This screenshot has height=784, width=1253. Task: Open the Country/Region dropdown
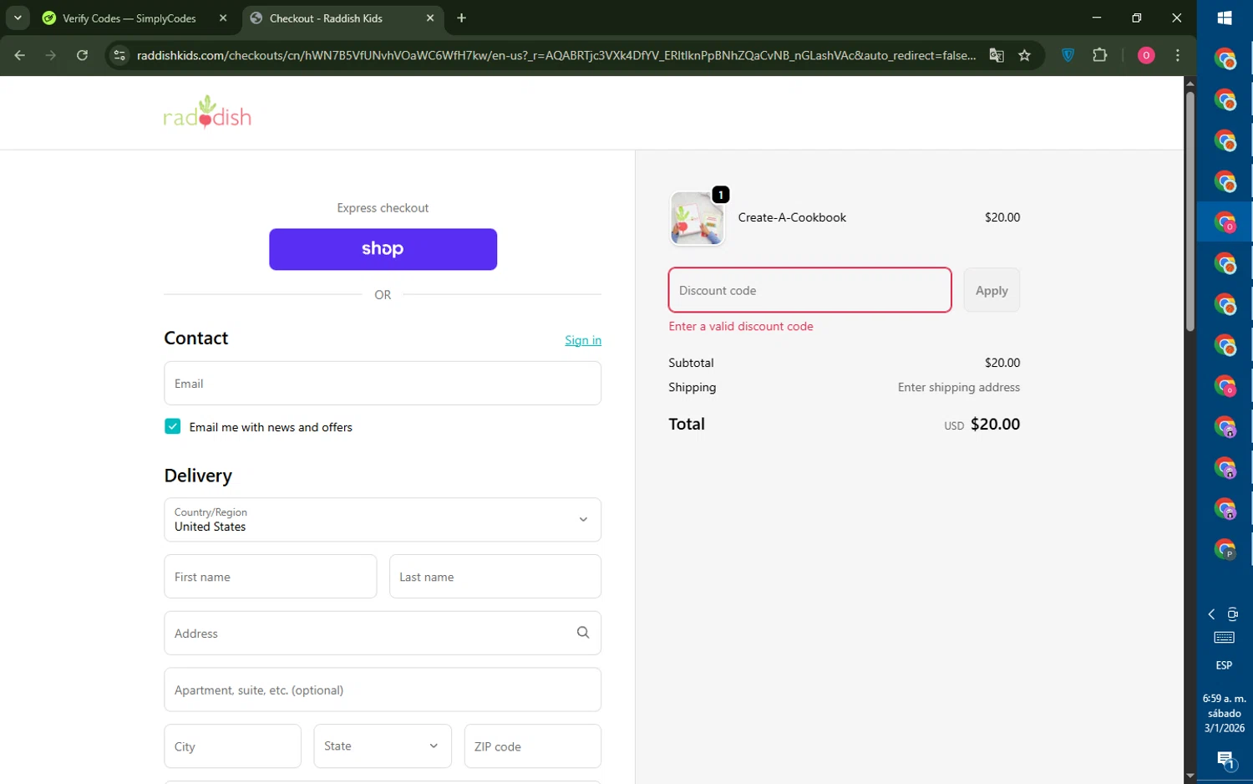pos(383,520)
